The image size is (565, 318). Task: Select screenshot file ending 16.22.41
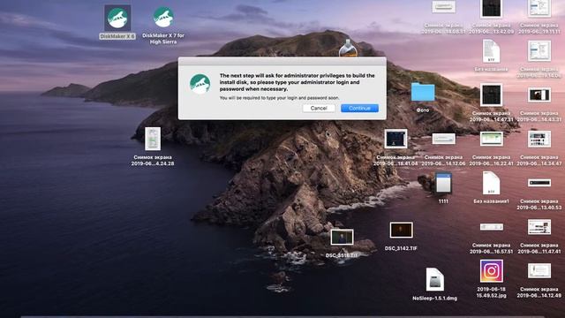pyautogui.click(x=491, y=140)
